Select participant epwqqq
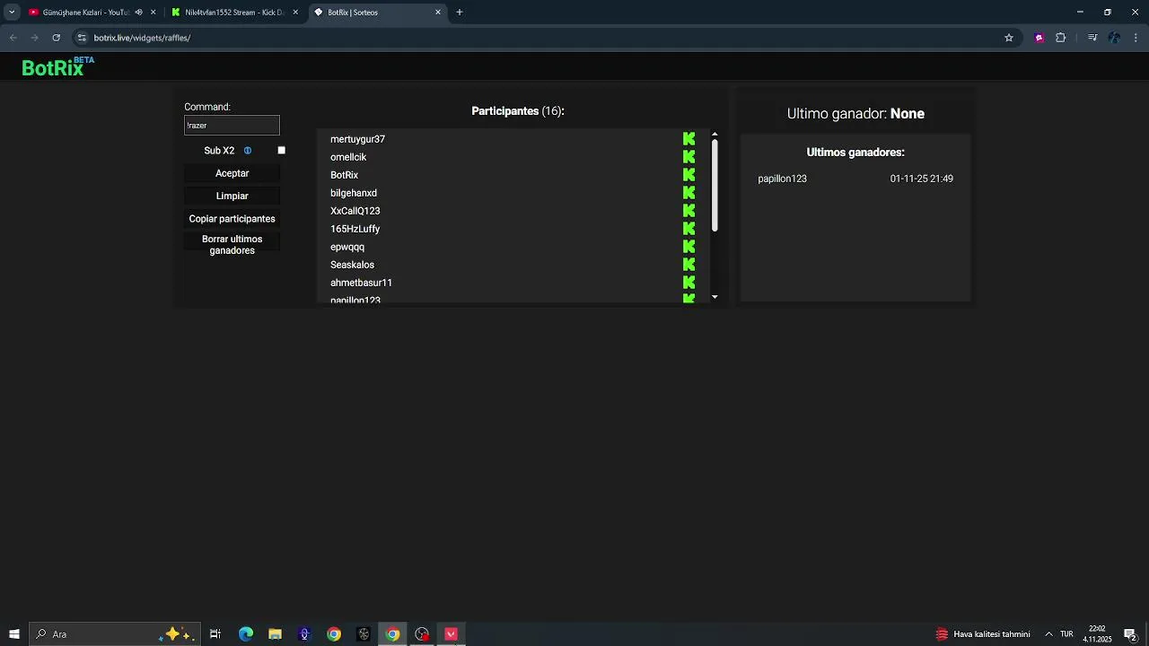The image size is (1149, 646). pos(347,247)
